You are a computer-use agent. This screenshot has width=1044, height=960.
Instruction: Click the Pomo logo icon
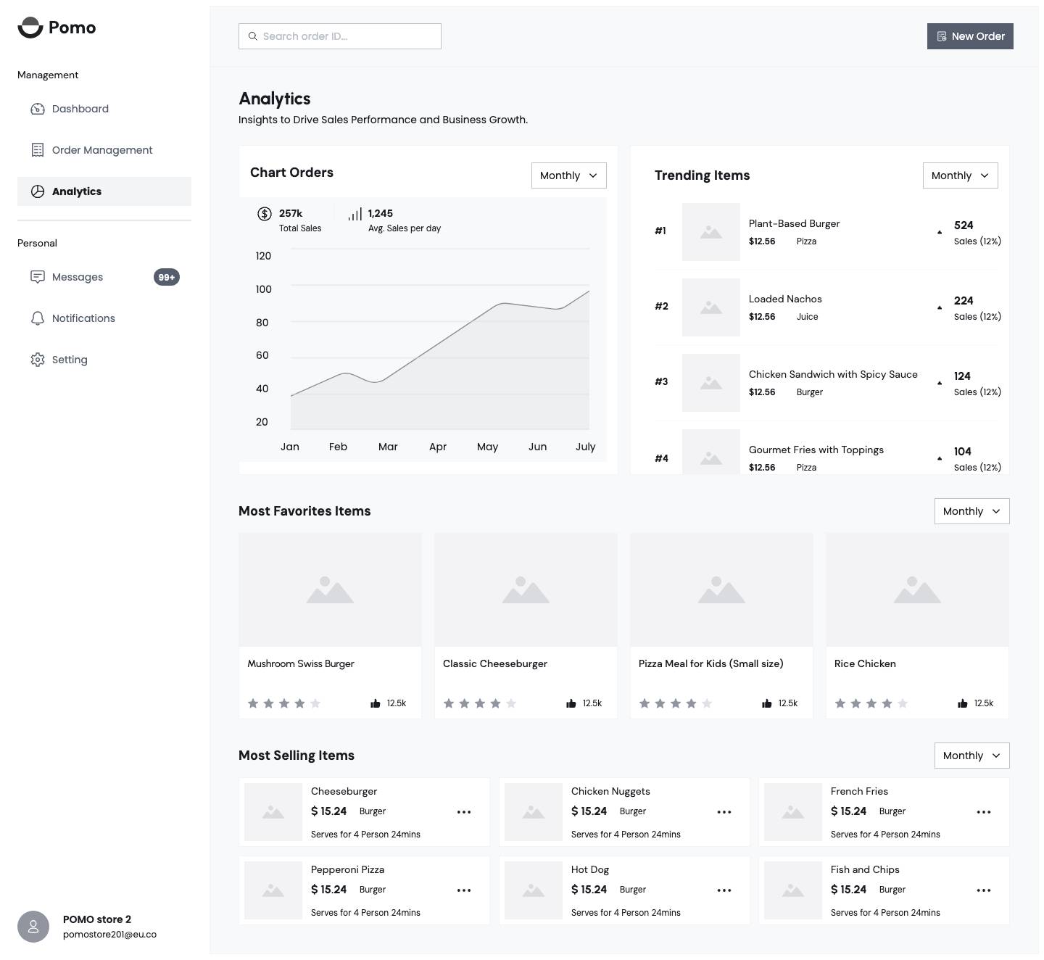(30, 28)
